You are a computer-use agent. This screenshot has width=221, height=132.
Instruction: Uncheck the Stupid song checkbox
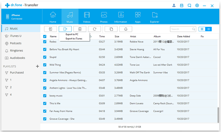tap(45, 57)
